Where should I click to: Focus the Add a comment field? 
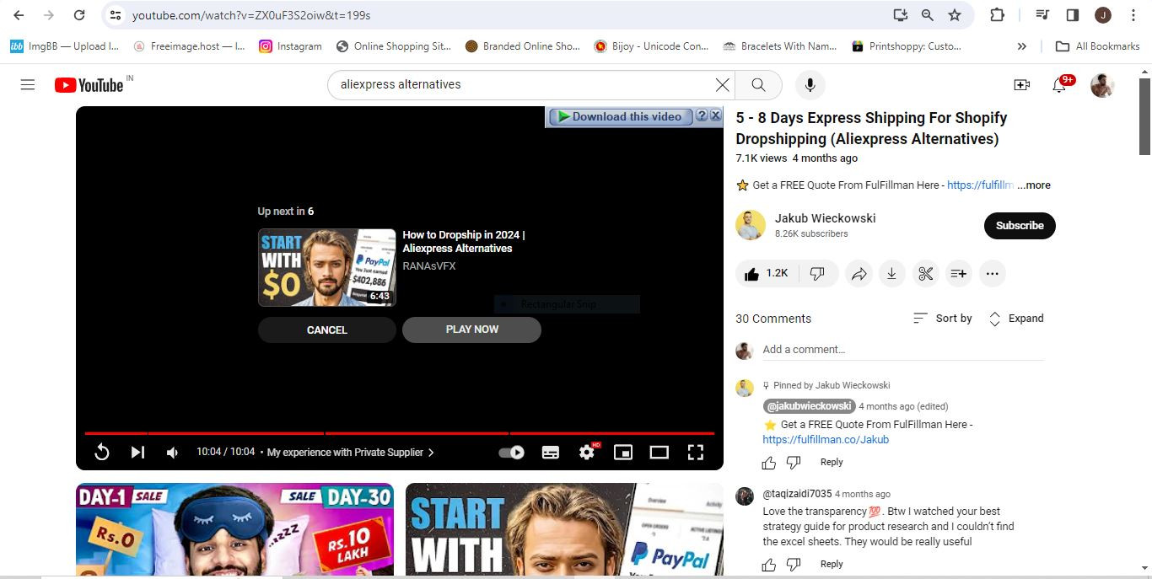903,350
